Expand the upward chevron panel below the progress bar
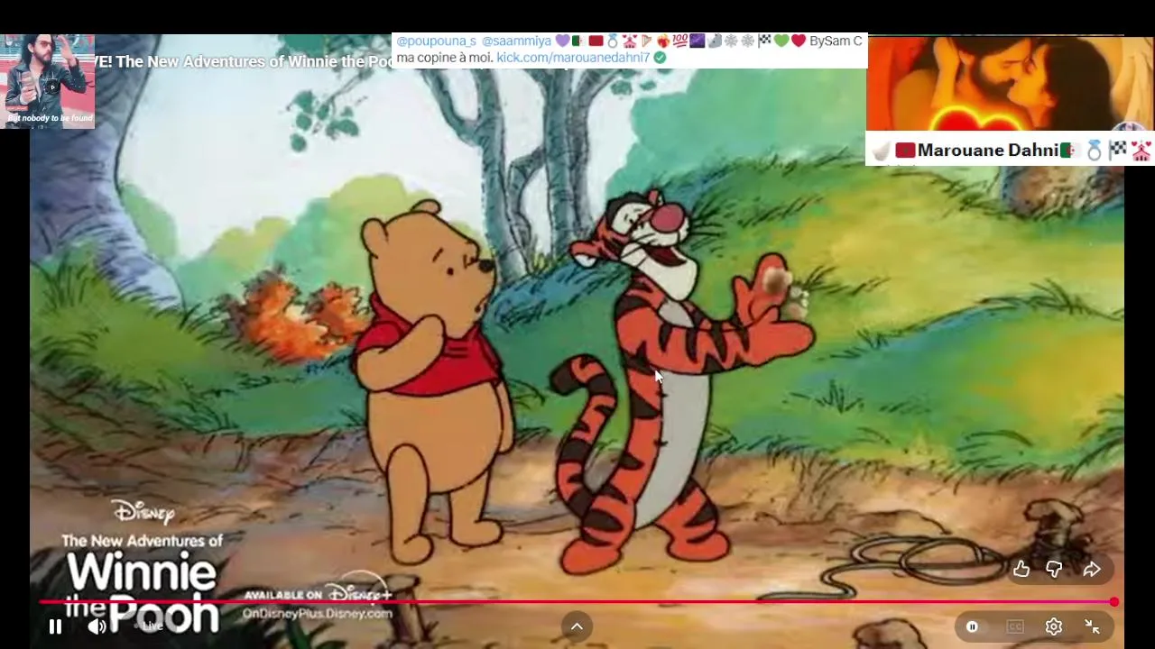This screenshot has height=649, width=1155. [x=577, y=626]
